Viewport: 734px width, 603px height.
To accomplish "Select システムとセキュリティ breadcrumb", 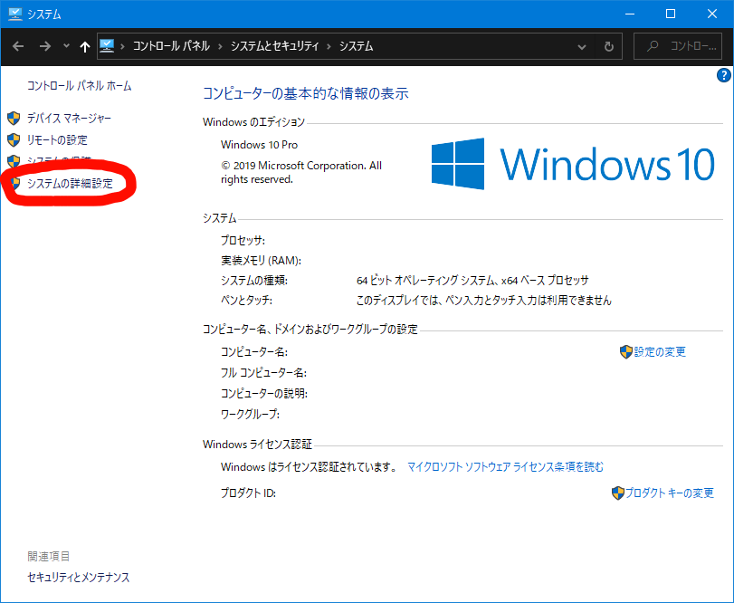I will coord(275,46).
